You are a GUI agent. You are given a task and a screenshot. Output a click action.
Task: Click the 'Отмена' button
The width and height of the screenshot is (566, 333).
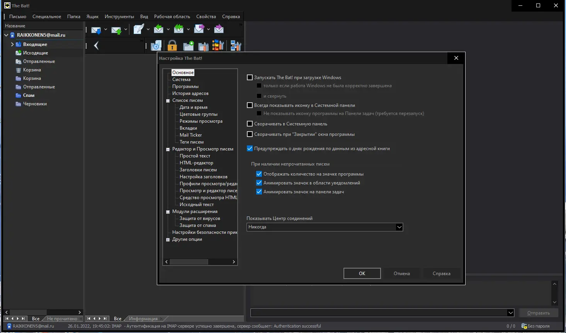coord(401,274)
